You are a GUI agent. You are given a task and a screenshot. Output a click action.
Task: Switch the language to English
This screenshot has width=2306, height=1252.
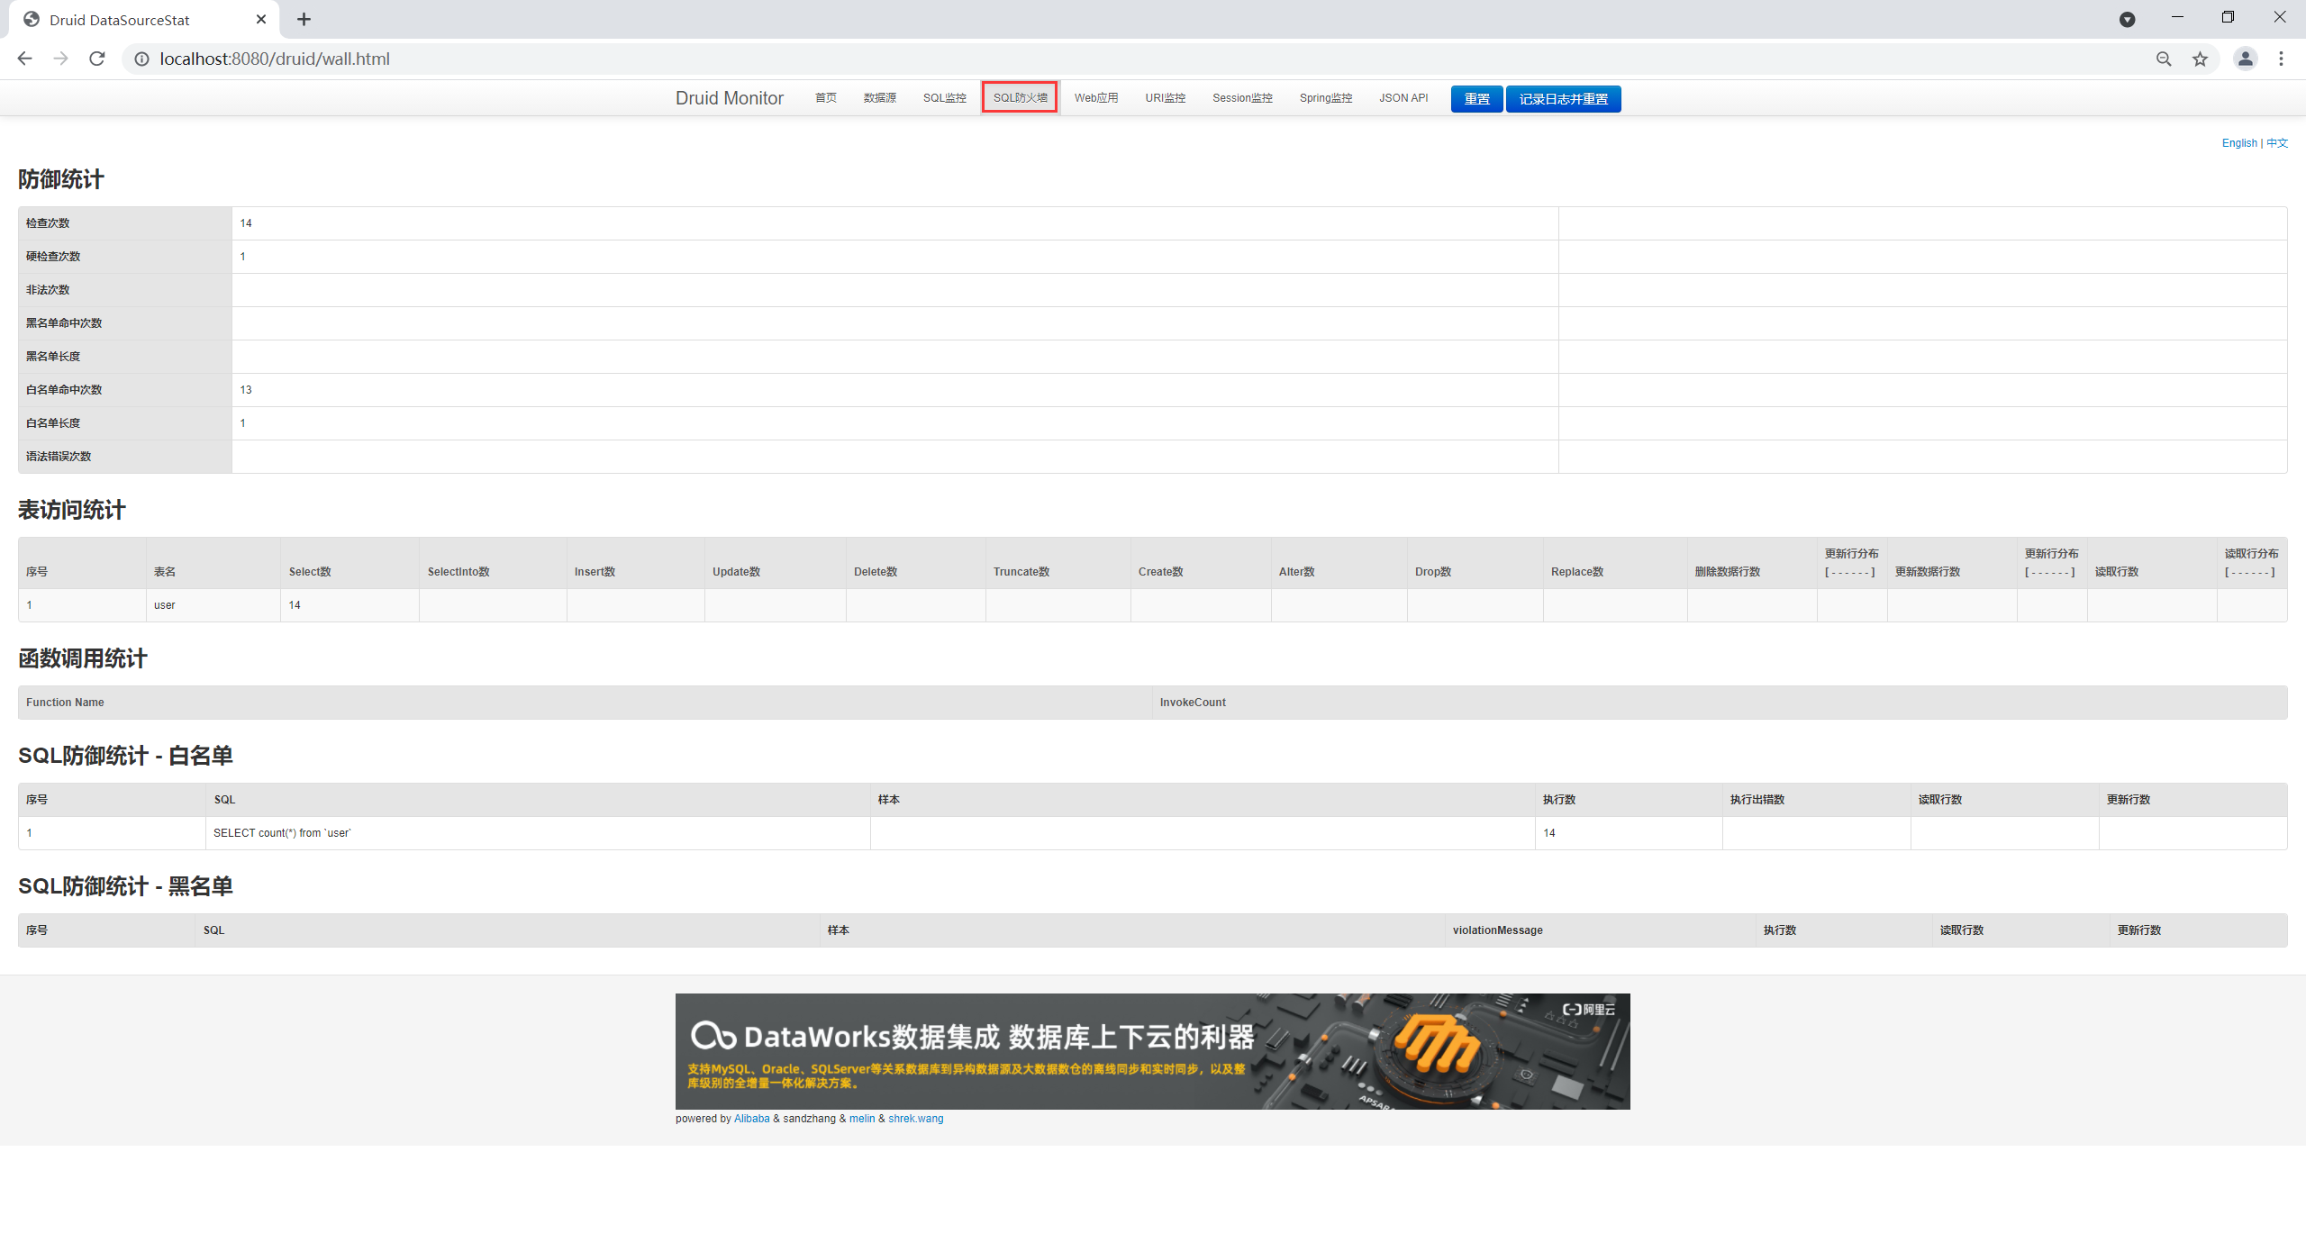[x=2239, y=143]
